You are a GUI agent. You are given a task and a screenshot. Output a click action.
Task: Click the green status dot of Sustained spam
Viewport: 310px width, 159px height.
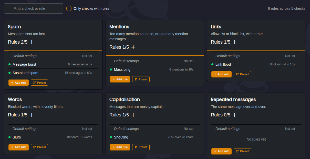click(9, 73)
